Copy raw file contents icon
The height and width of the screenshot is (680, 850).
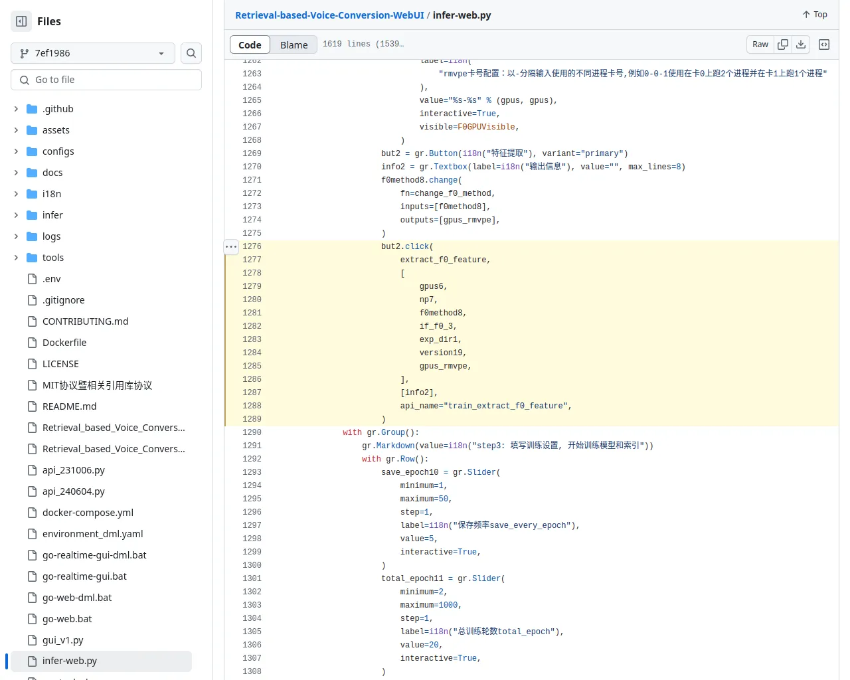click(783, 44)
